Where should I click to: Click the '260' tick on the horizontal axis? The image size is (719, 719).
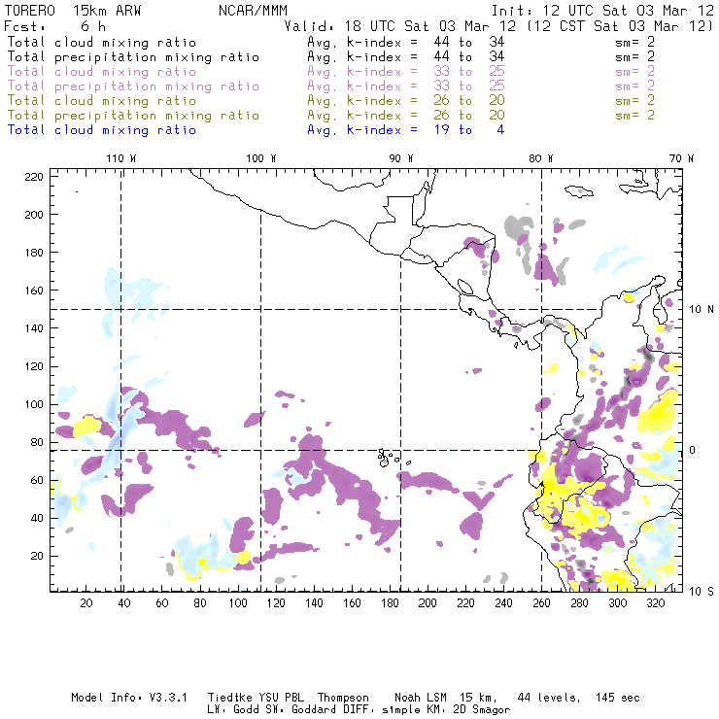pyautogui.click(x=541, y=603)
